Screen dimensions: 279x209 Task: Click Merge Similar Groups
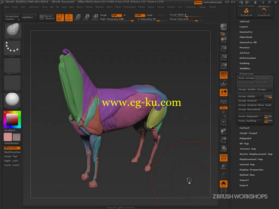[x=255, y=90]
